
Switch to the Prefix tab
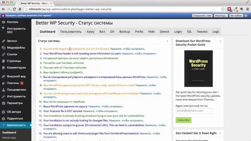[x=139, y=32]
